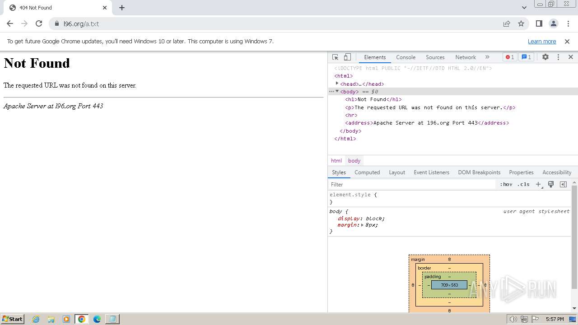578x325 pixels.
Task: Collapse the body element node
Action: pos(337,91)
